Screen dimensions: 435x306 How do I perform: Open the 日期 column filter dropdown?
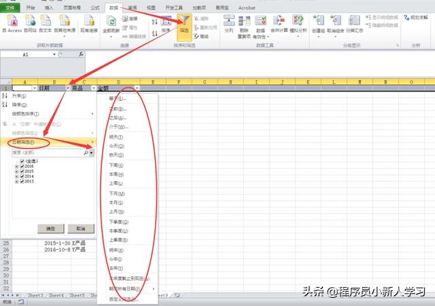click(68, 88)
